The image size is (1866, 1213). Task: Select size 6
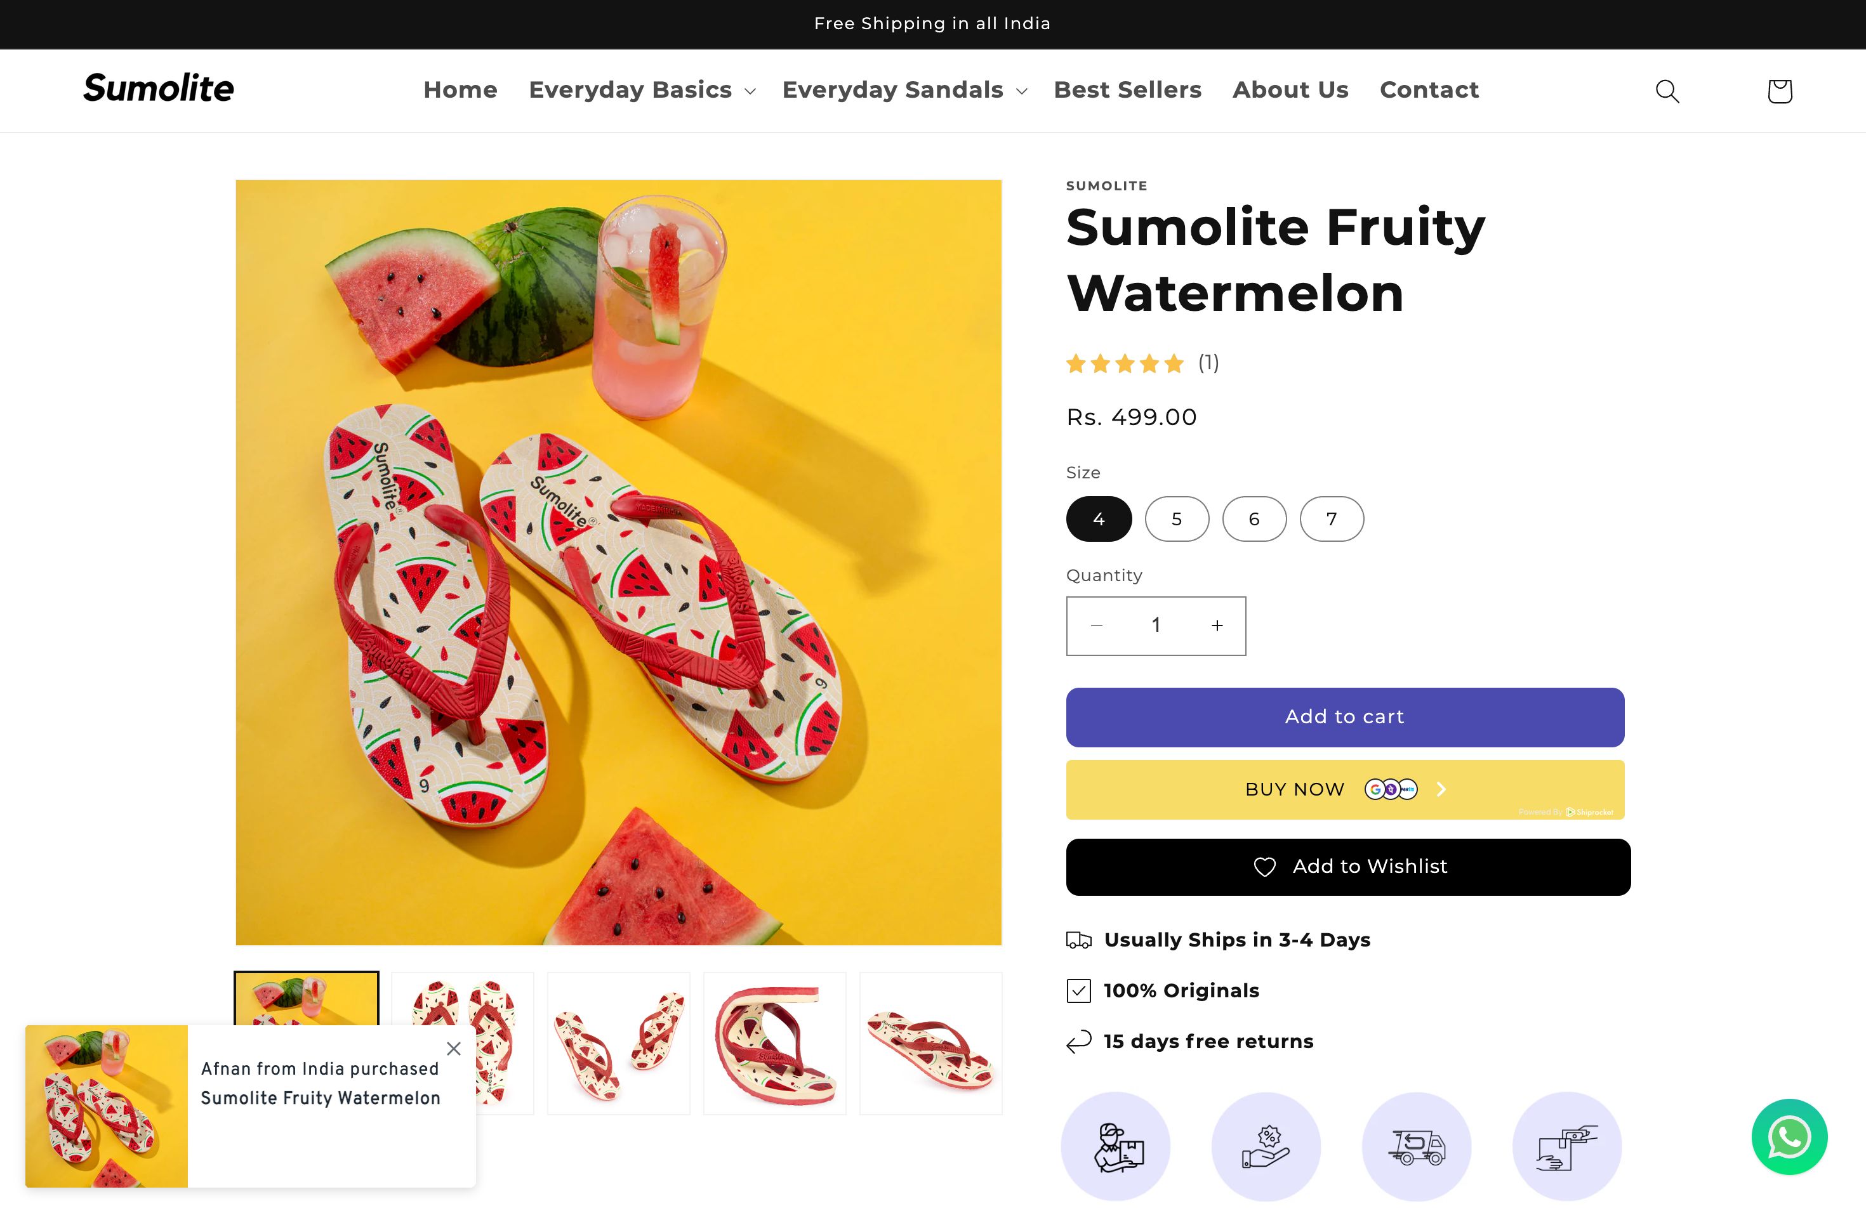click(1254, 519)
